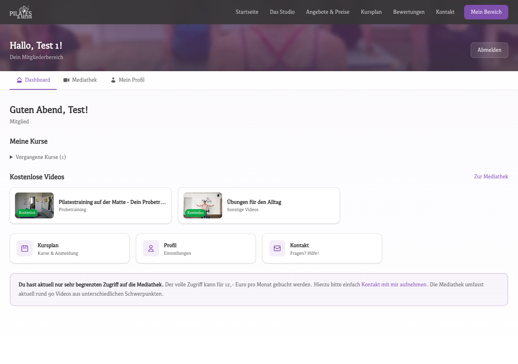Viewport: 518px width, 364px height.
Task: Click the green Kostenlos badge on Probetraining video
Action: click(x=27, y=212)
